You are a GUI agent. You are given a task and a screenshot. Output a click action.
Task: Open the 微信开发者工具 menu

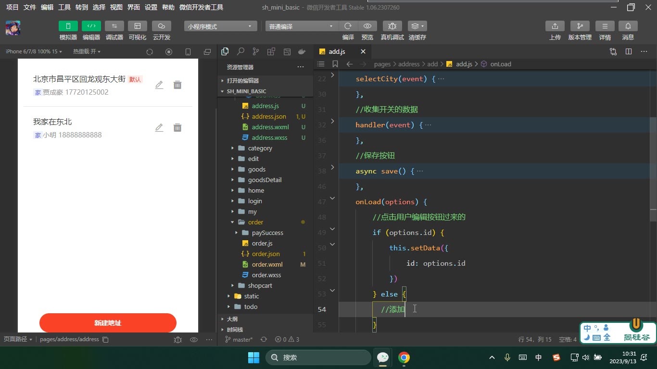201,7
